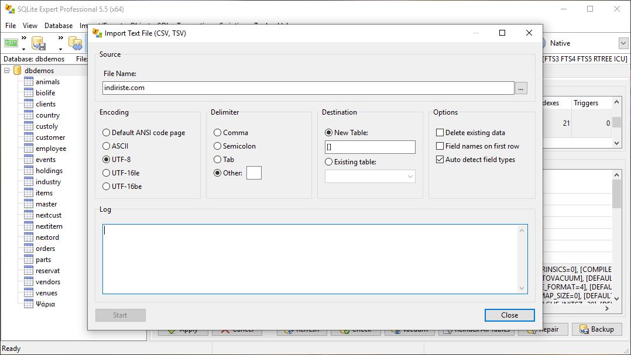Select the Ψάρια table in tree
631x355 pixels.
tap(45, 304)
